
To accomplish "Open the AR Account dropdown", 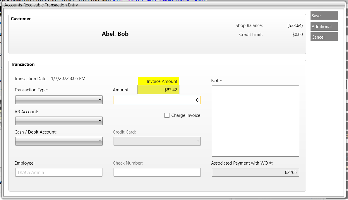I will tap(59, 121).
